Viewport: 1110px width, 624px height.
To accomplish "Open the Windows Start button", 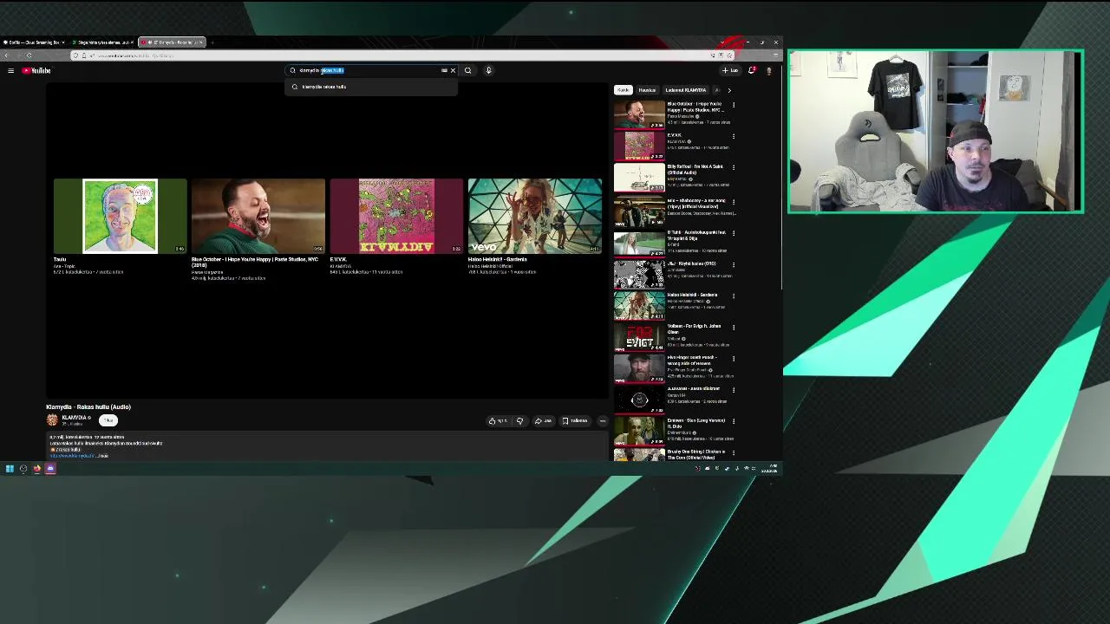I will click(x=10, y=469).
